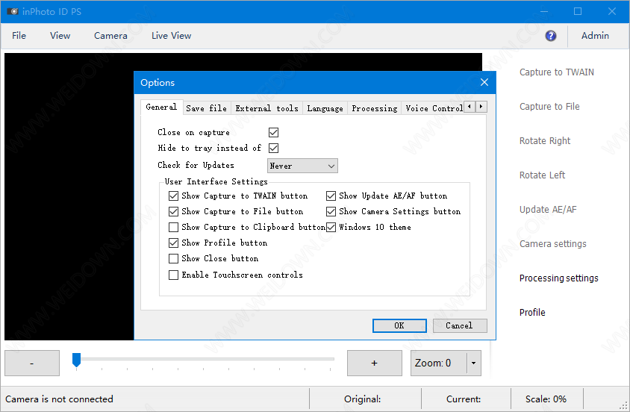Uncheck Show Update AE/AF button
This screenshot has width=630, height=412.
click(x=331, y=196)
